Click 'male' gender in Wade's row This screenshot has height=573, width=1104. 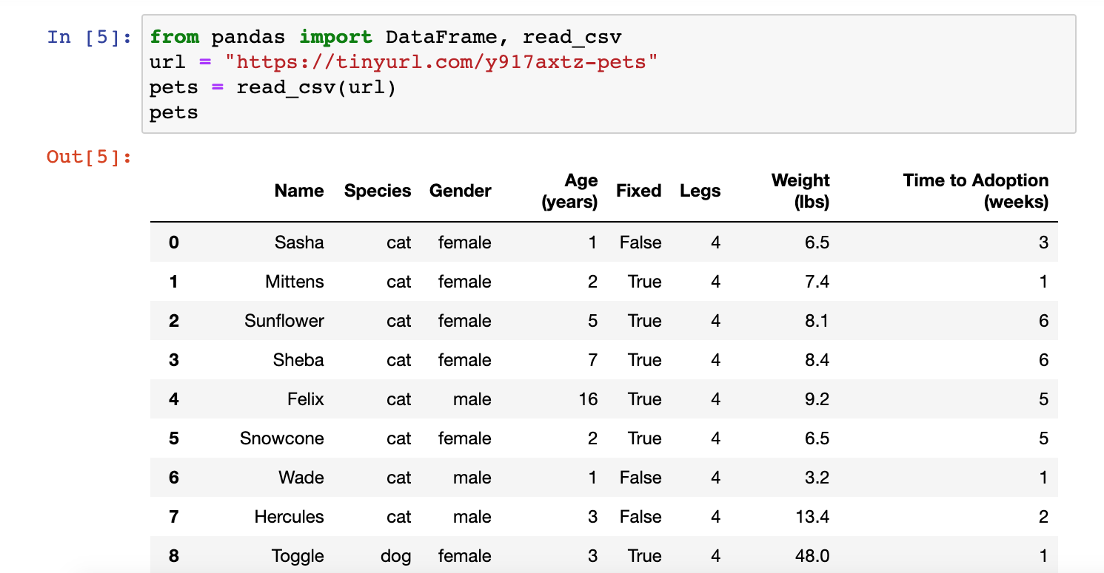tap(472, 478)
